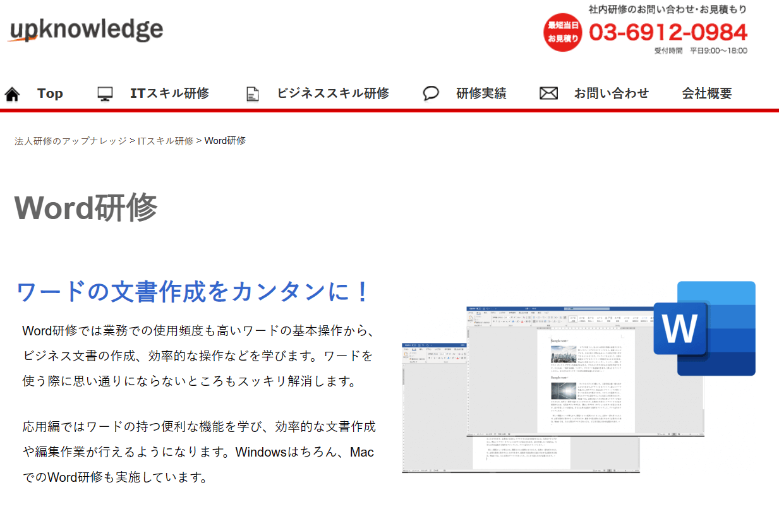Viewport: 779px width, 509px height.
Task: Click the ワードの文書作成をカンタンに！ headline
Action: click(x=193, y=291)
